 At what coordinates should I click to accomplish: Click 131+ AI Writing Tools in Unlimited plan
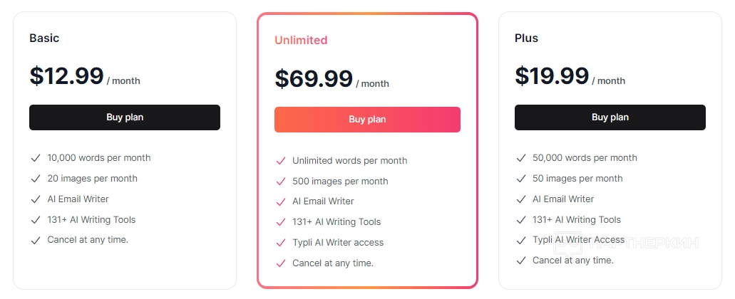(x=336, y=222)
